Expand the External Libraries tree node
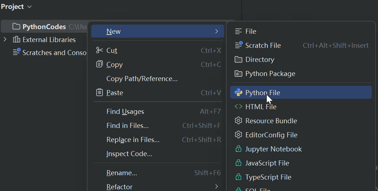Screen dimensions: 378x191 point(5,40)
